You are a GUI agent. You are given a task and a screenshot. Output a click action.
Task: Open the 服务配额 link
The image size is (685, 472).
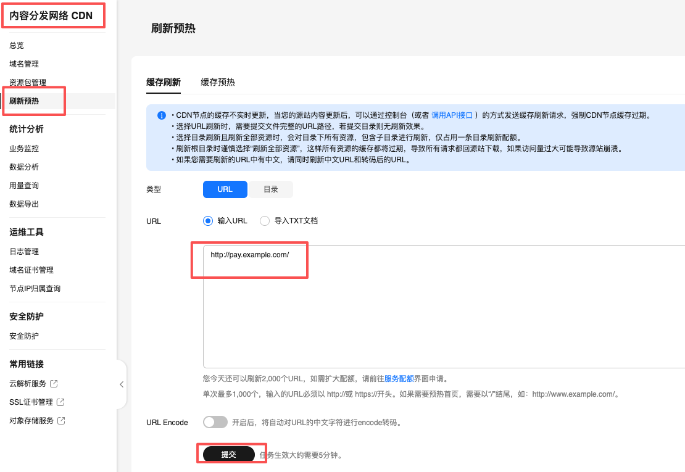pyautogui.click(x=399, y=379)
